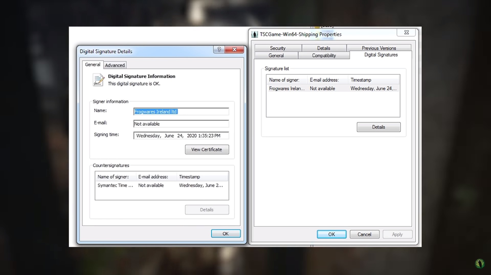
Task: Click the View Certificate button
Action: click(207, 150)
